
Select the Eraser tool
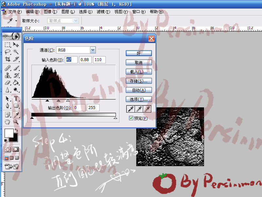tap(7, 83)
